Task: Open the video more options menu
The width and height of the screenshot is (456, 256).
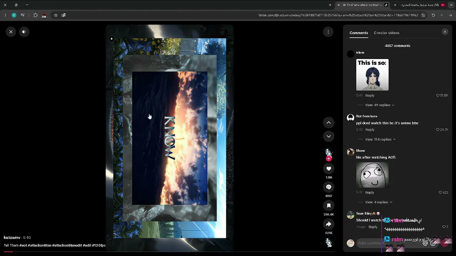Action: (328, 32)
